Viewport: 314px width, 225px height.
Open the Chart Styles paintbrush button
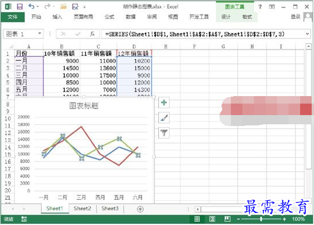coord(164,117)
